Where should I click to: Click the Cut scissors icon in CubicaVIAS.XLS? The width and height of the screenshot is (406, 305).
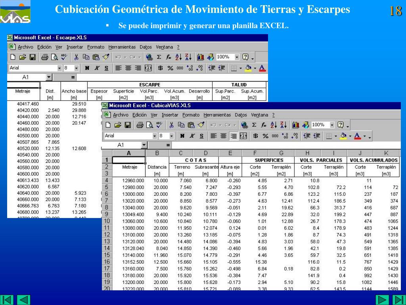click(171, 125)
